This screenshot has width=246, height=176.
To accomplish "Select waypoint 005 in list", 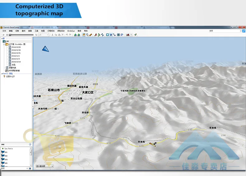I will point(4,163).
